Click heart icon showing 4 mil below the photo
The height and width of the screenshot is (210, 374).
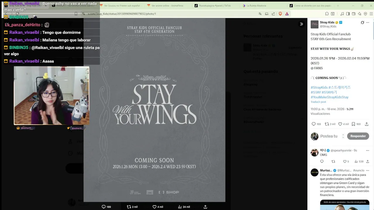155,207
